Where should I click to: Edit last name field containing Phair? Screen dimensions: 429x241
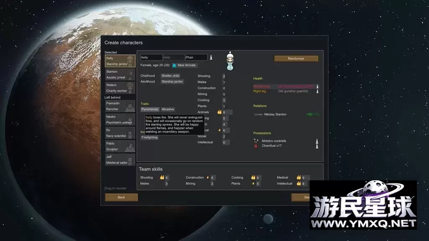196,57
